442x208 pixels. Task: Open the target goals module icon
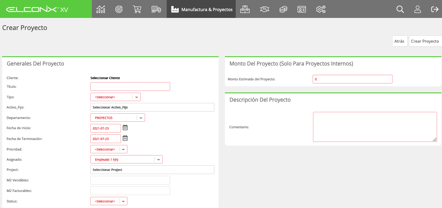(119, 9)
